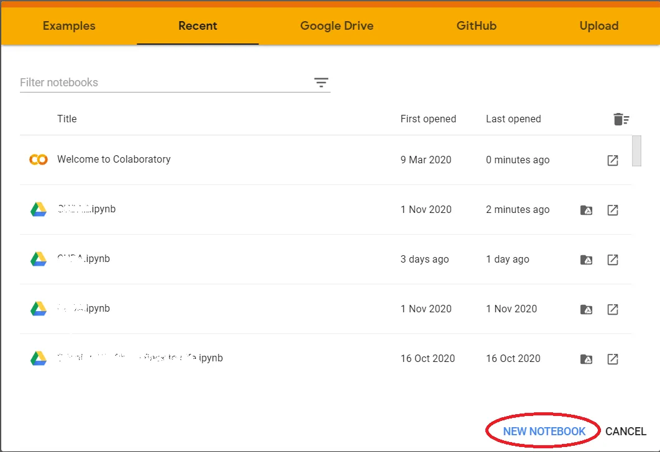This screenshot has height=452, width=660.
Task: Open Welcome to Colaboratory in a new tab
Action: (613, 160)
